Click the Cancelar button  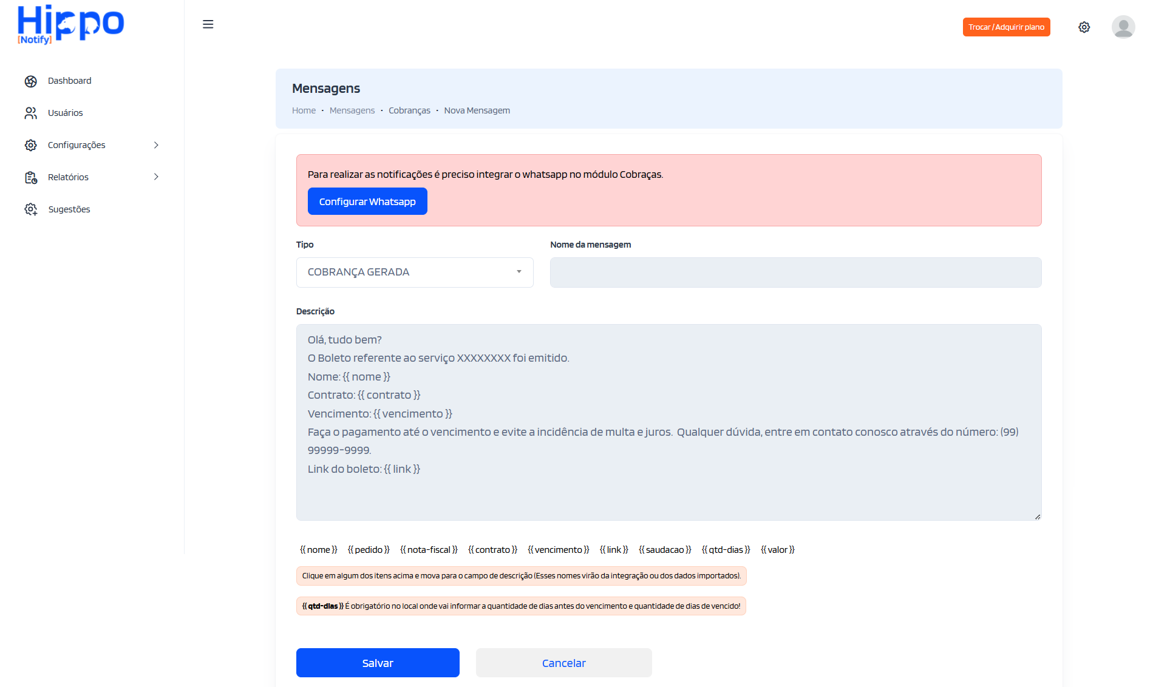[563, 663]
